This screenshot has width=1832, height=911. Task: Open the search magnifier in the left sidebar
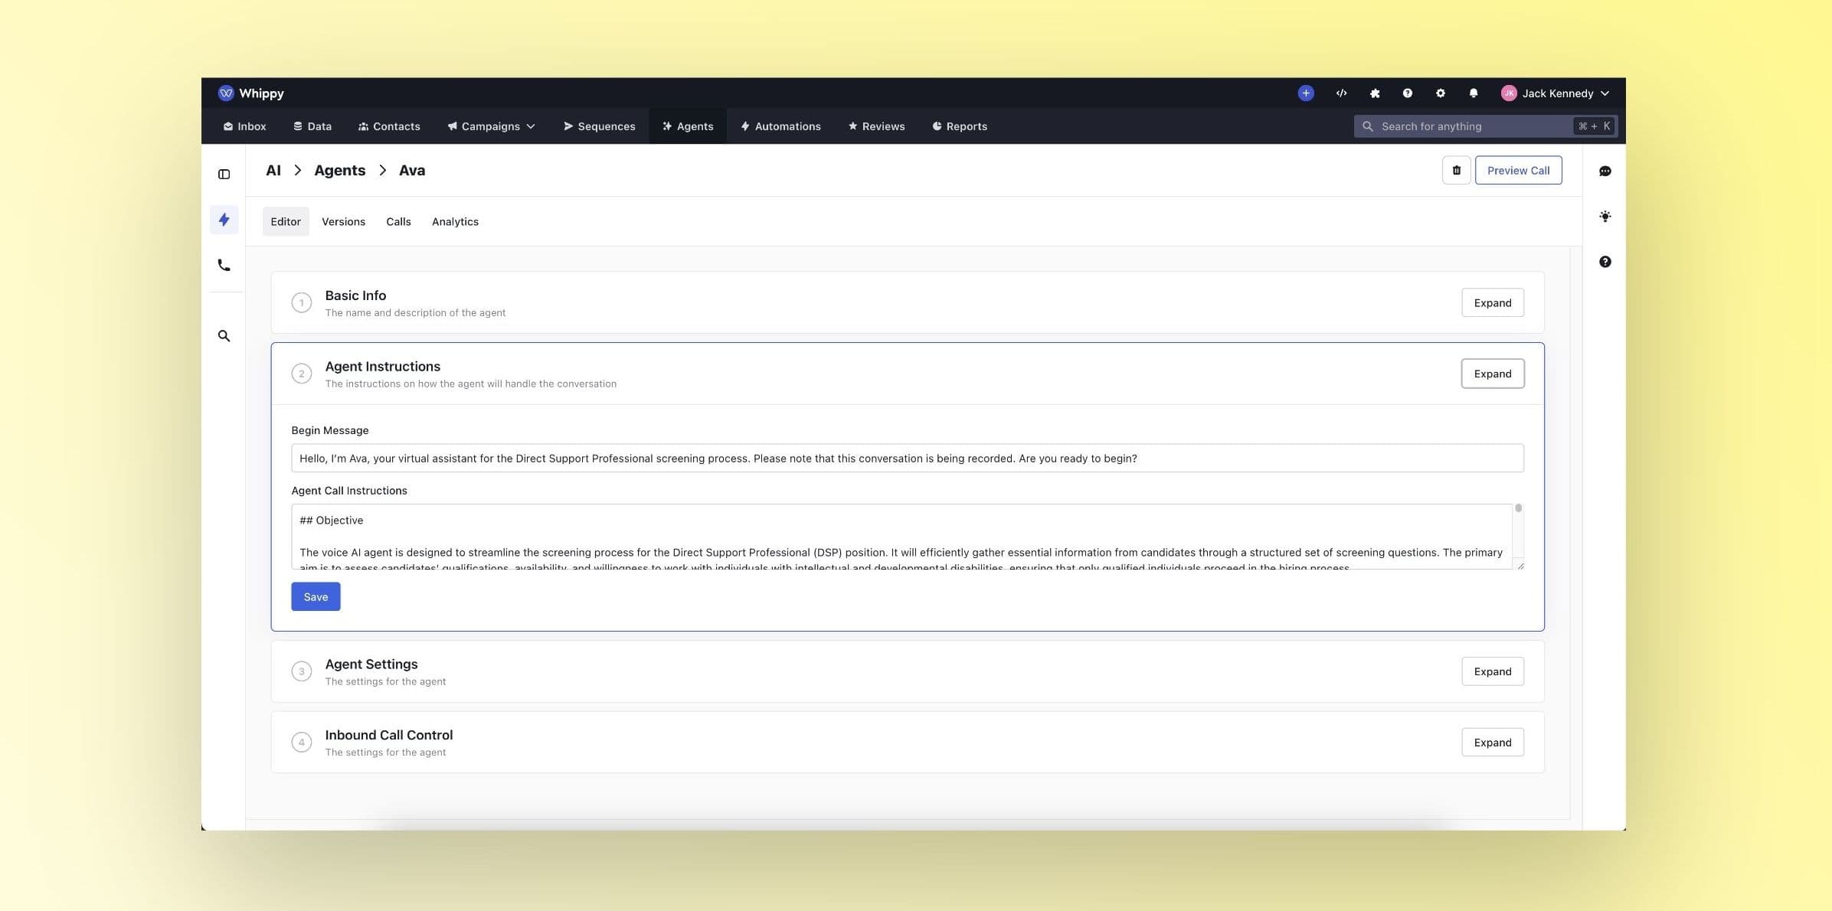click(x=224, y=335)
